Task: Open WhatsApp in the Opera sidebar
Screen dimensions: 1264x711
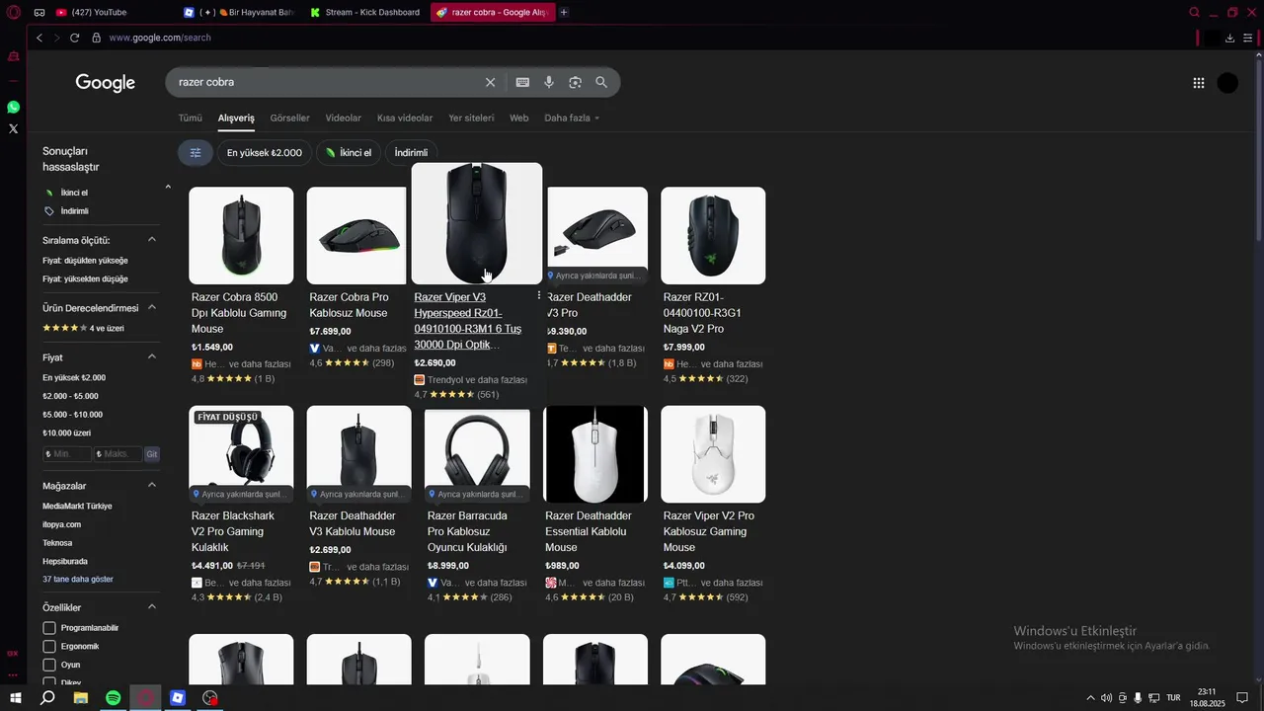Action: (x=13, y=107)
